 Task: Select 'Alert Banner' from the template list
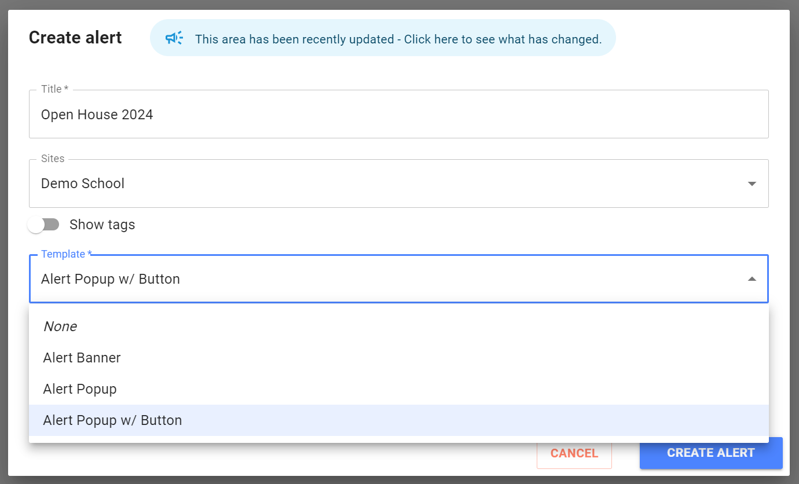pos(82,358)
